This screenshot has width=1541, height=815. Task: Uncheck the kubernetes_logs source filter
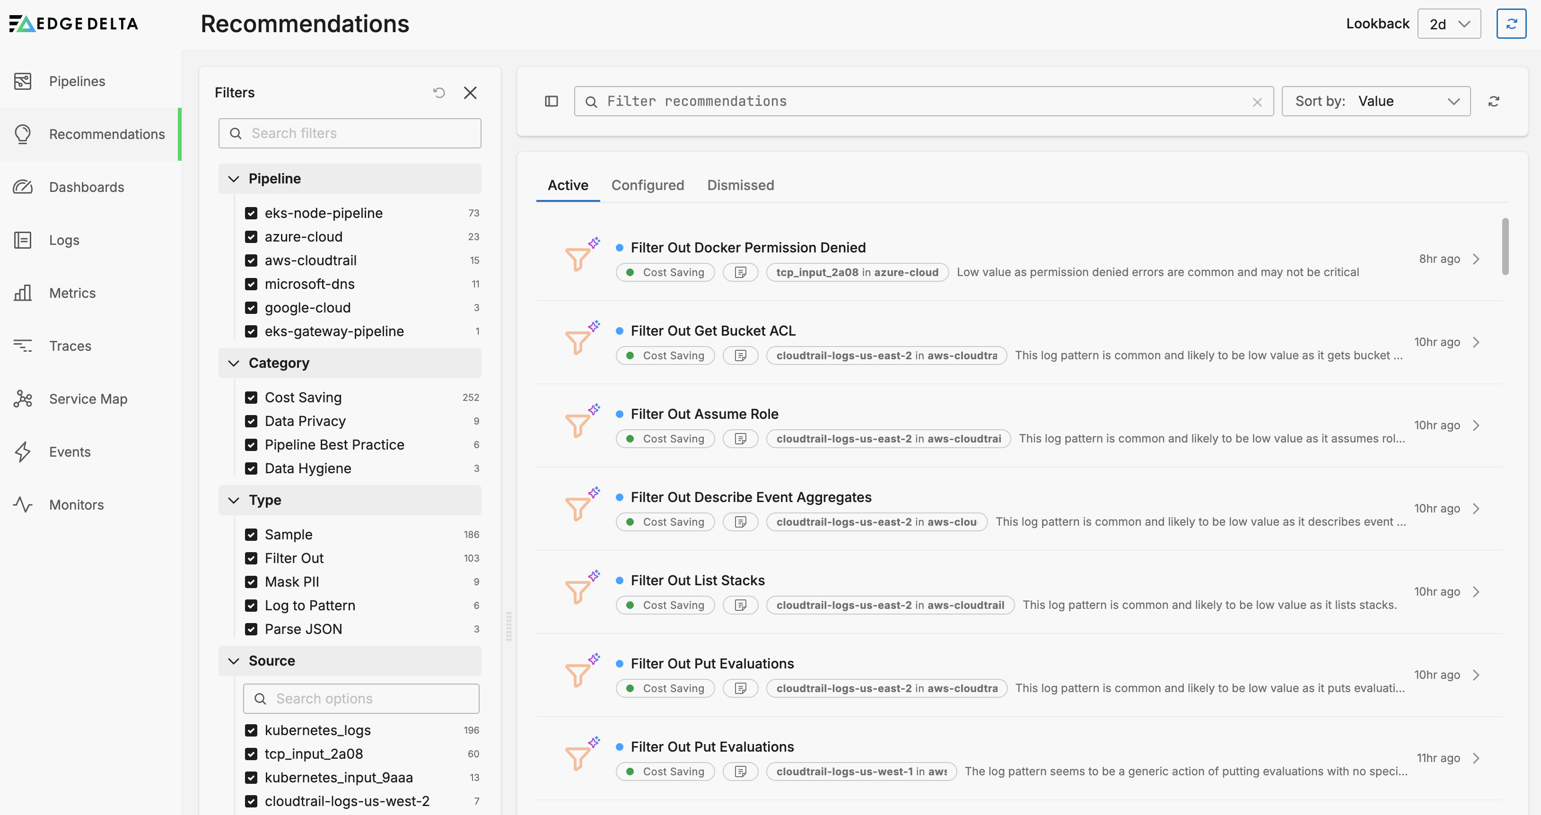click(x=251, y=730)
